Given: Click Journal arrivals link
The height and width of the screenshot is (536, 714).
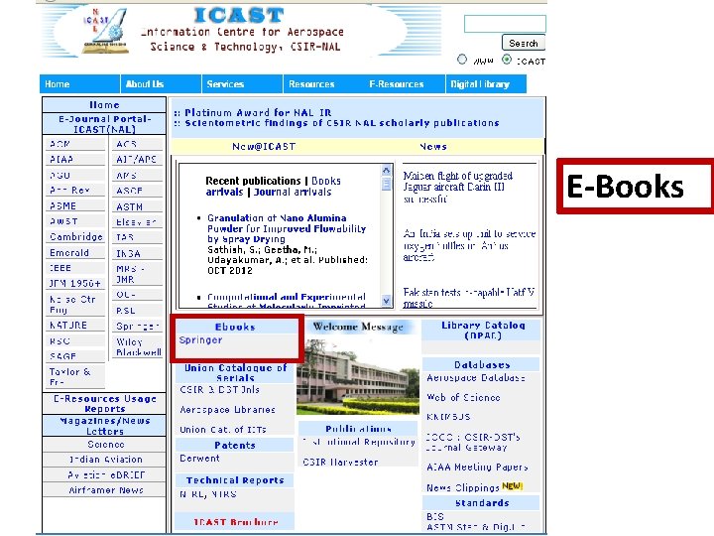Looking at the screenshot, I should tap(293, 192).
